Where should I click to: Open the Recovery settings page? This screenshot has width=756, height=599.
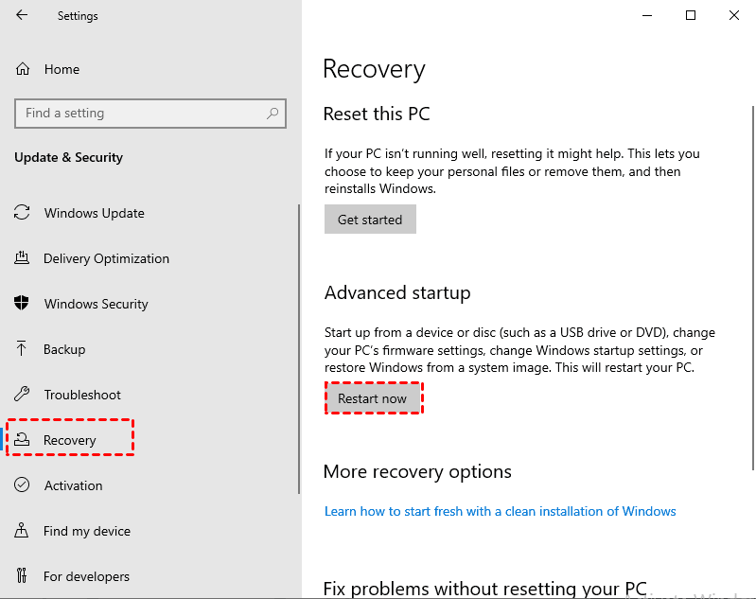coord(70,440)
